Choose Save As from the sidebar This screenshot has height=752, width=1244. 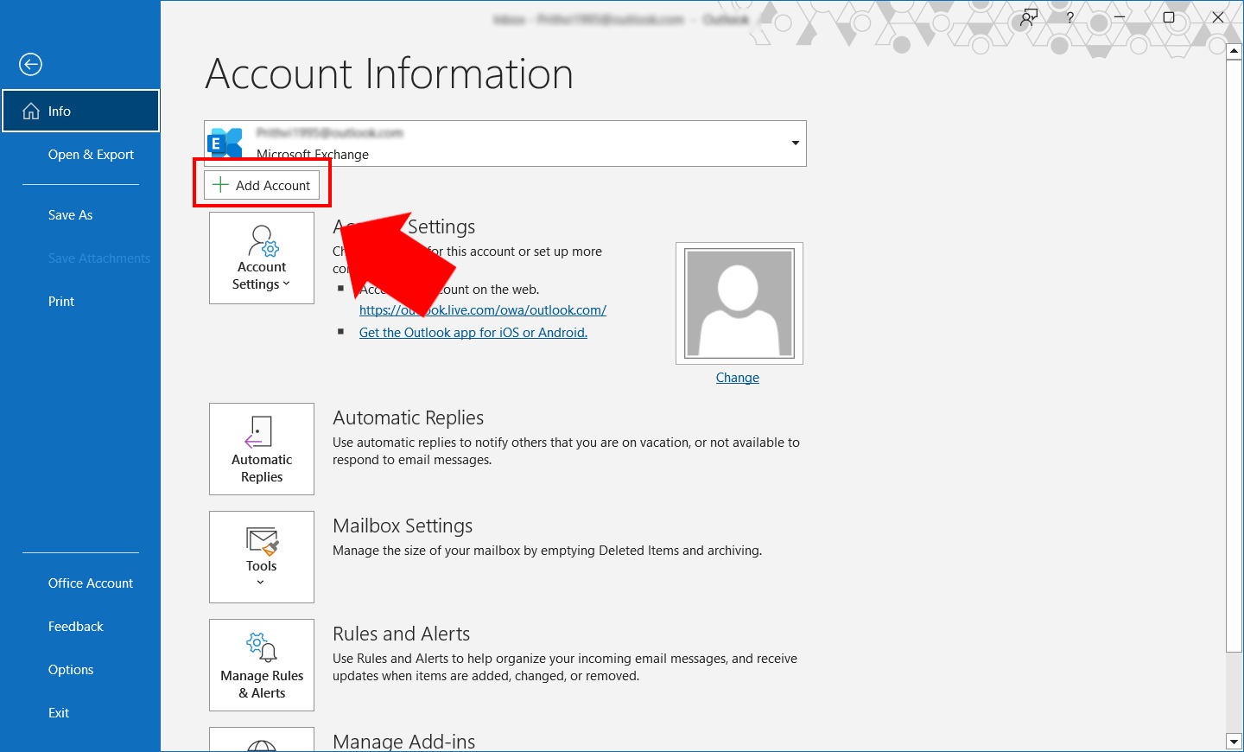coord(70,215)
